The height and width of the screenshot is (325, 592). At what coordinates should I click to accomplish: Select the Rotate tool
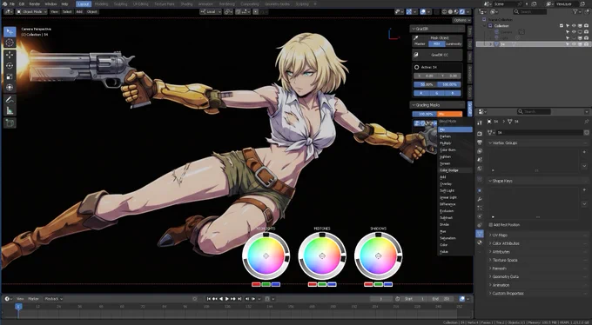pyautogui.click(x=10, y=65)
